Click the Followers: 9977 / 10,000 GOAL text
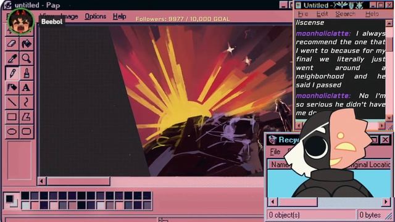The image size is (395, 222). point(183,19)
